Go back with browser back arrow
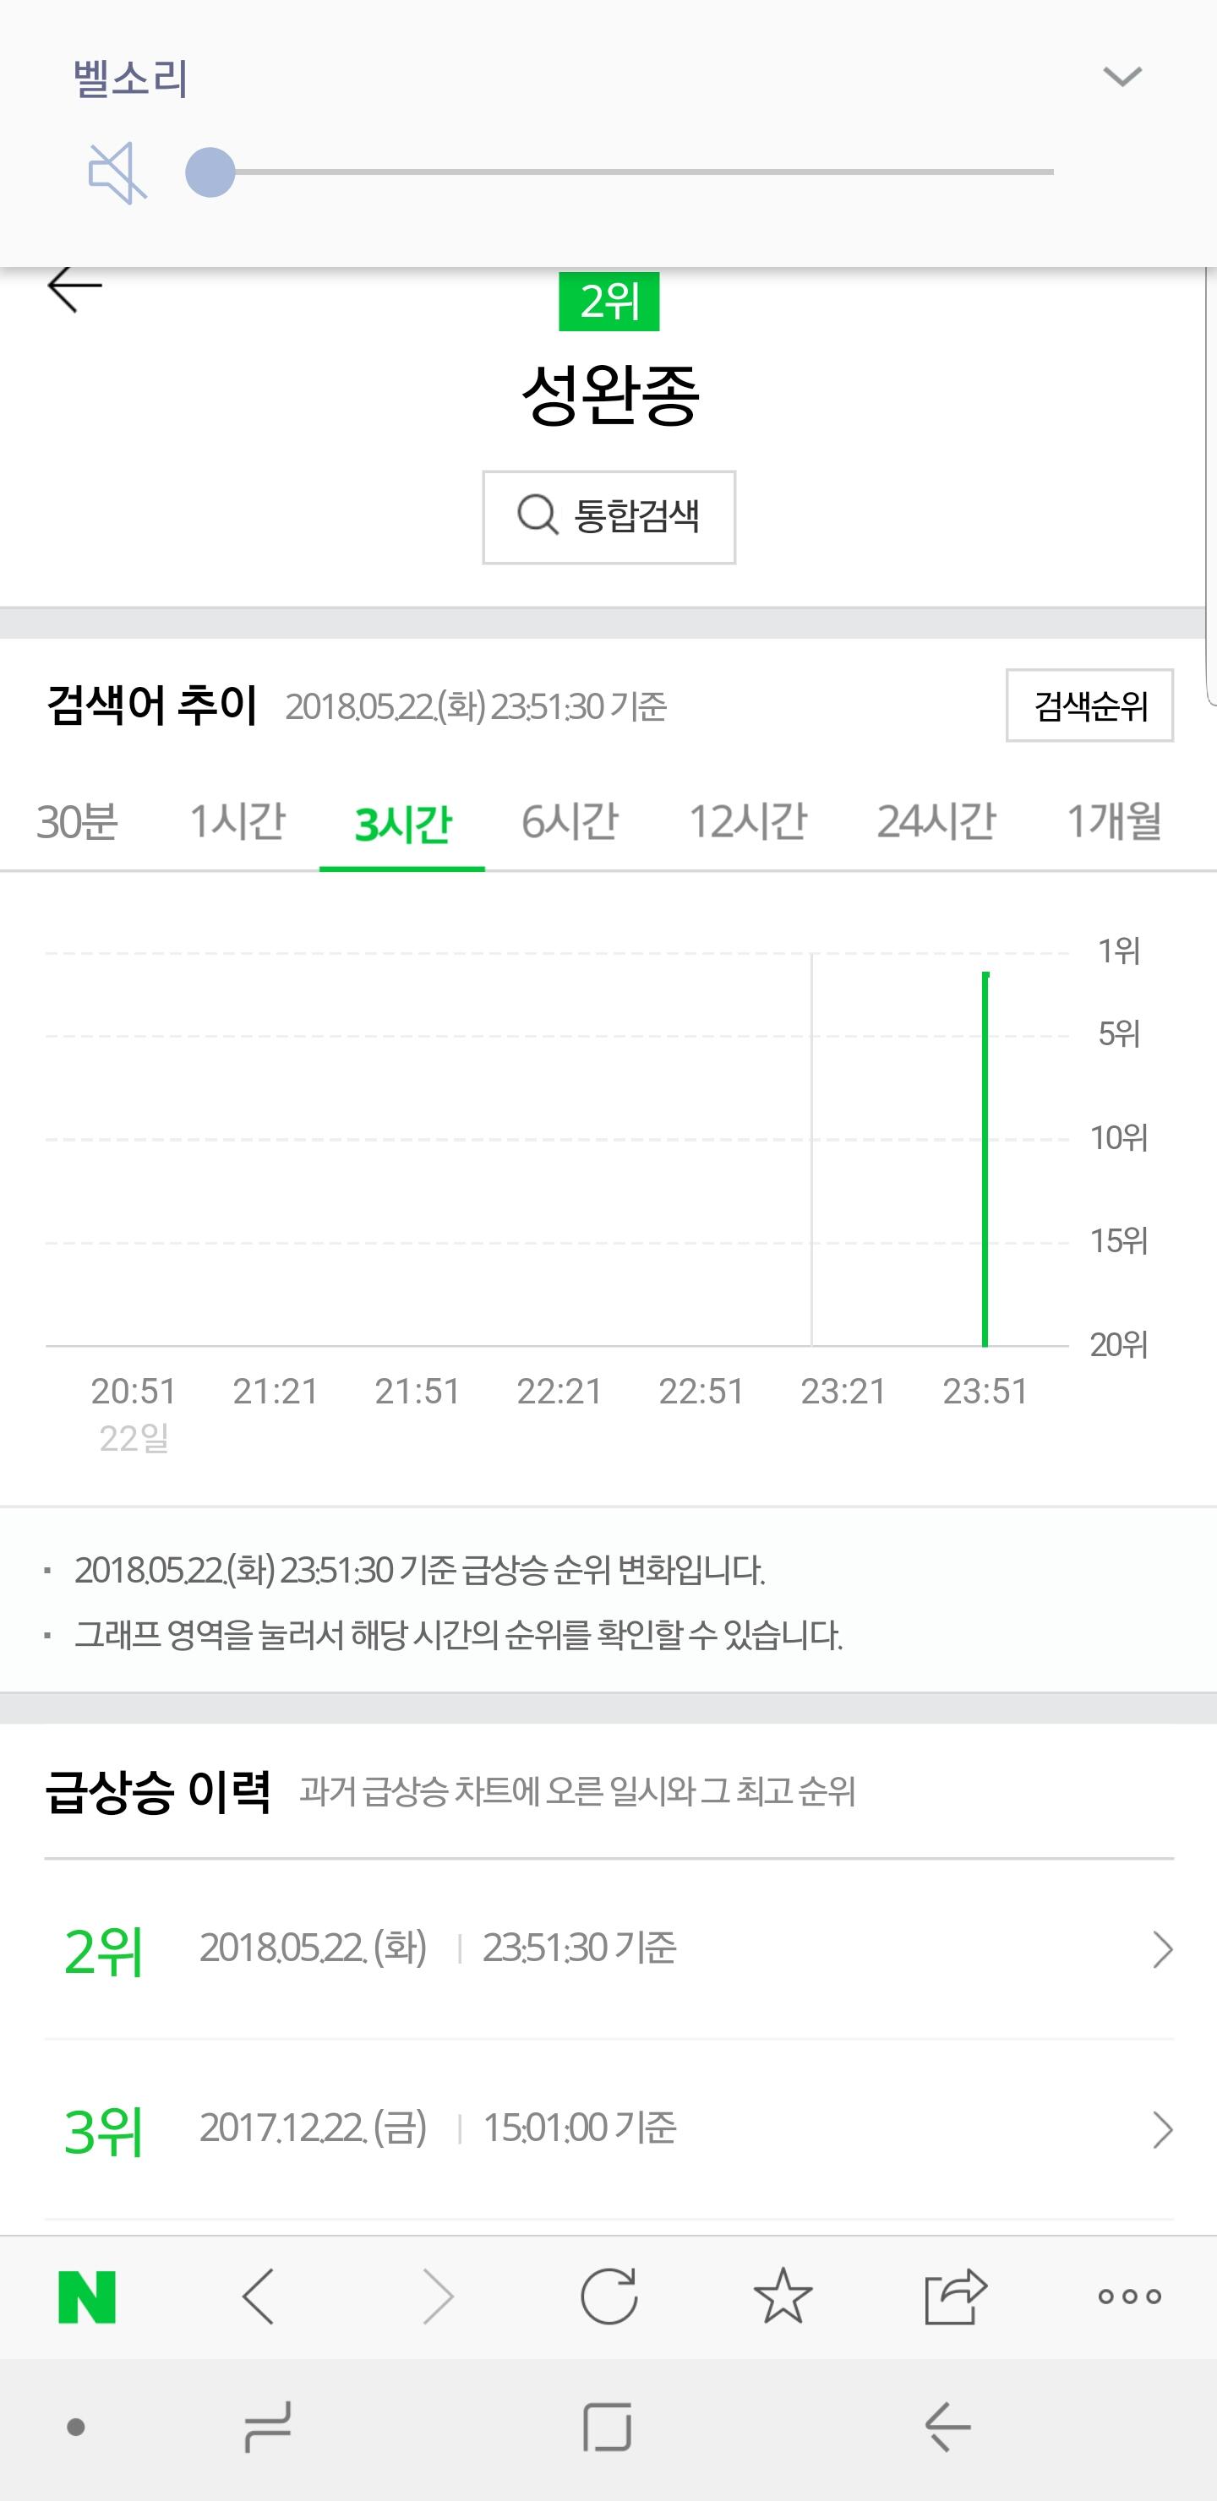 tap(259, 2297)
